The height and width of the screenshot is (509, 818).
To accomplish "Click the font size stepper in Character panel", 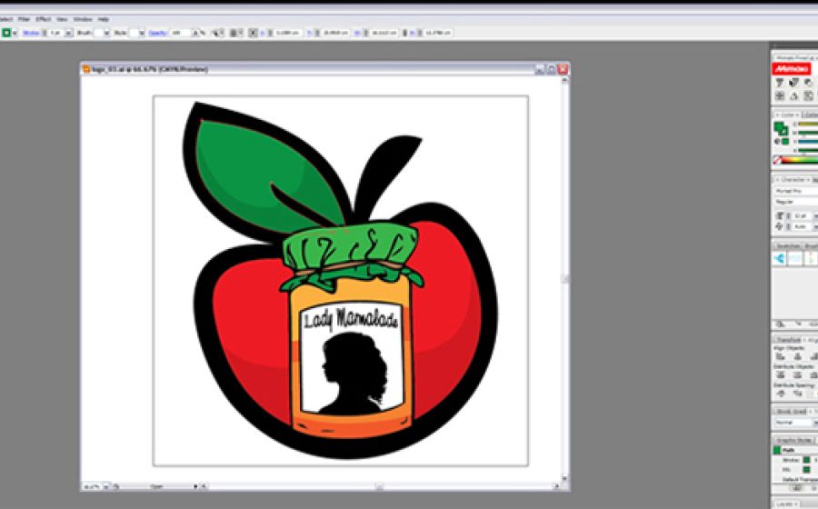I will click(x=788, y=215).
